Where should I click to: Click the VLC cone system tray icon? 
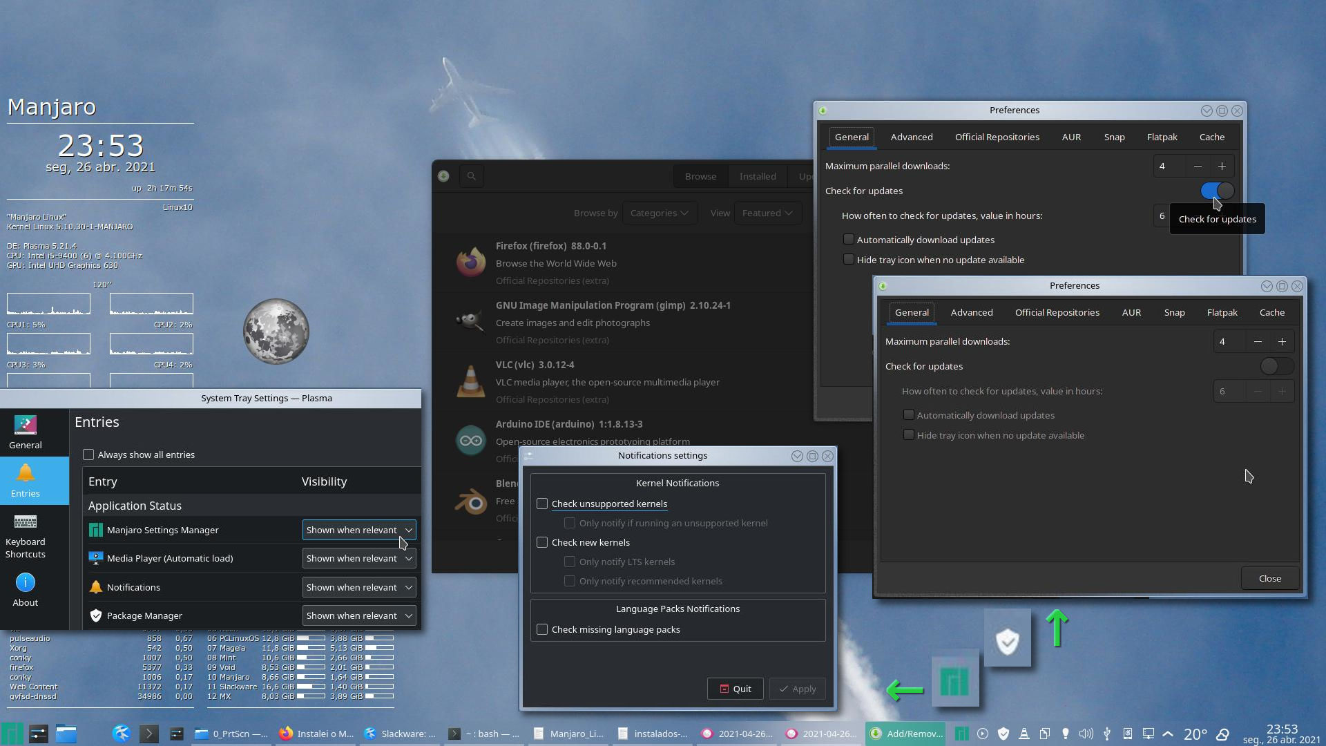(1024, 734)
